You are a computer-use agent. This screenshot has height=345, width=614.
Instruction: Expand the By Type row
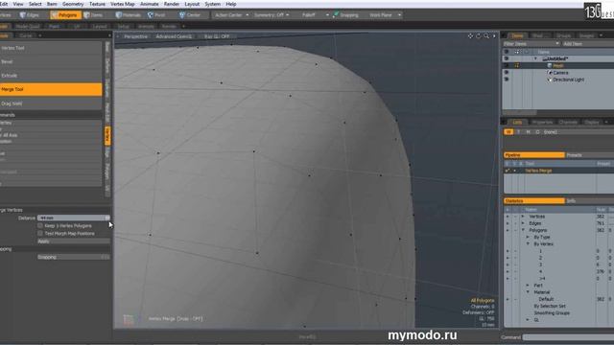coord(528,237)
